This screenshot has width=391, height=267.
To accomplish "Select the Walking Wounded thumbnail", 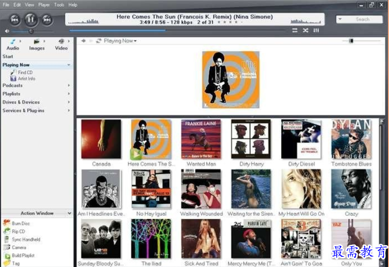I will coord(201,189).
